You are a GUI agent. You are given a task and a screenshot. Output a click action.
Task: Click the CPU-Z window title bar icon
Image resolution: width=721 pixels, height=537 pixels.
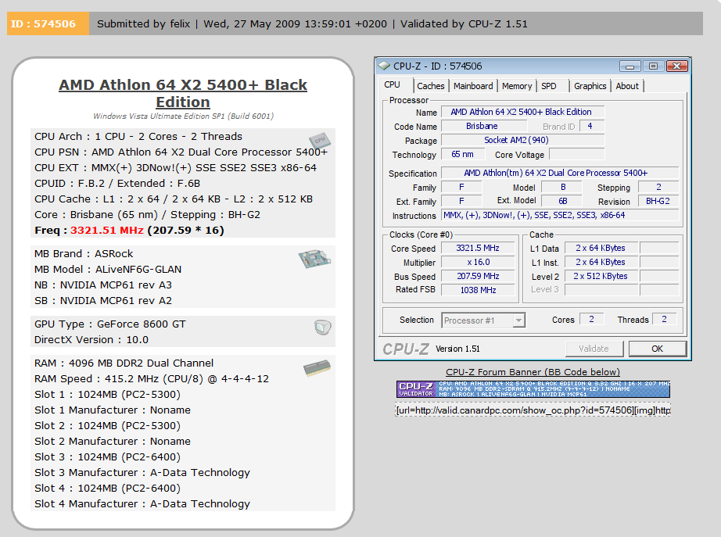pos(384,66)
